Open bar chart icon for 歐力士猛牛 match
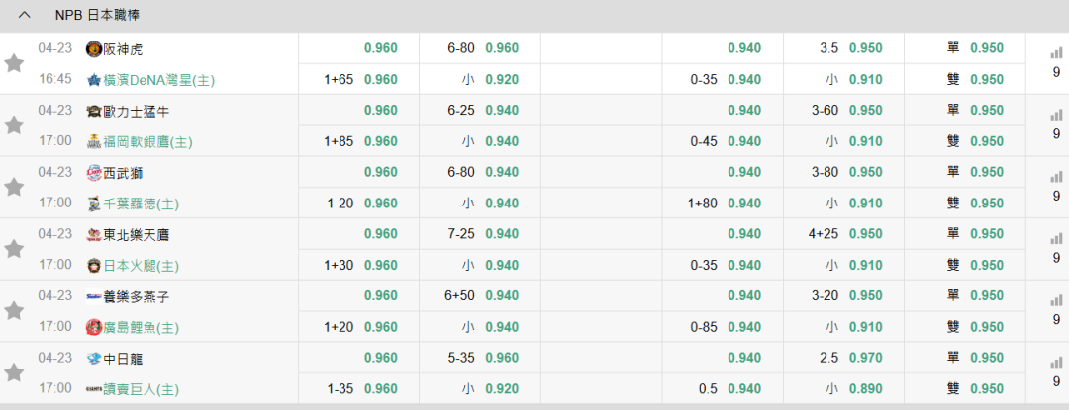The width and height of the screenshot is (1069, 410). click(1056, 116)
